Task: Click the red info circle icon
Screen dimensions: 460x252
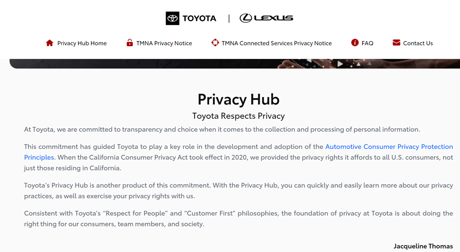Action: [x=355, y=42]
